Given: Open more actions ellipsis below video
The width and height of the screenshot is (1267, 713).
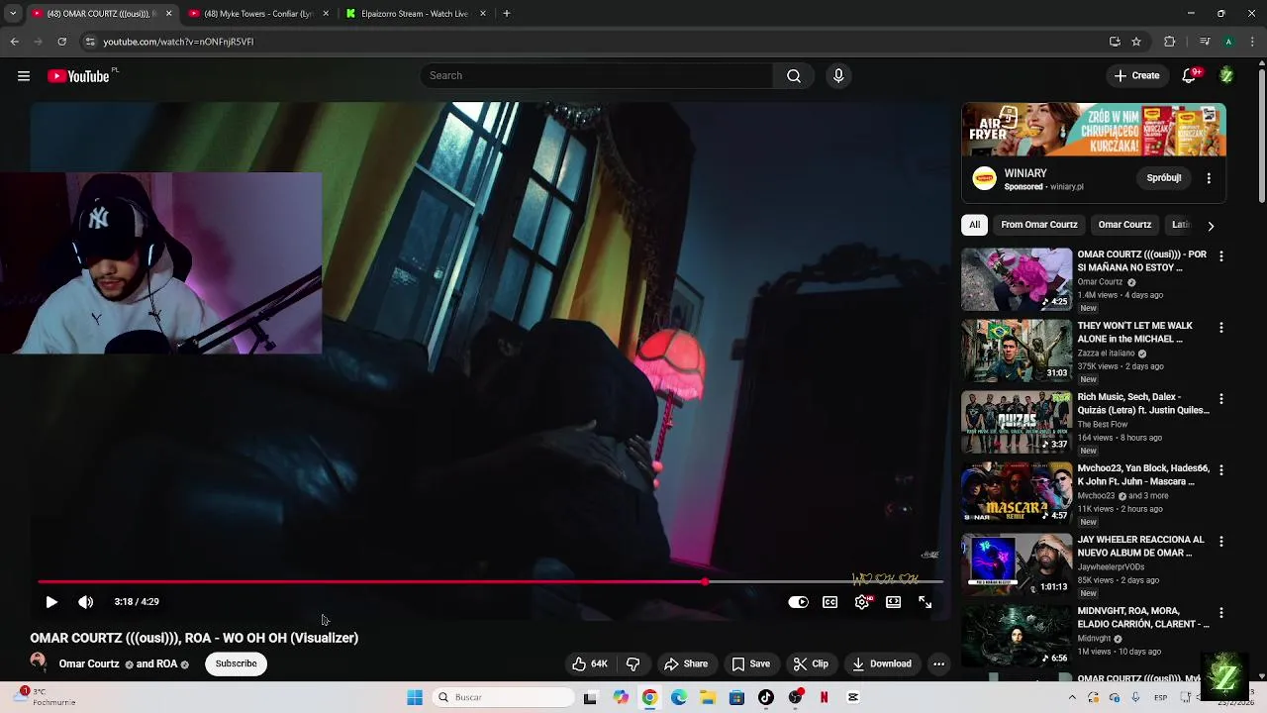Looking at the screenshot, I should tap(938, 664).
